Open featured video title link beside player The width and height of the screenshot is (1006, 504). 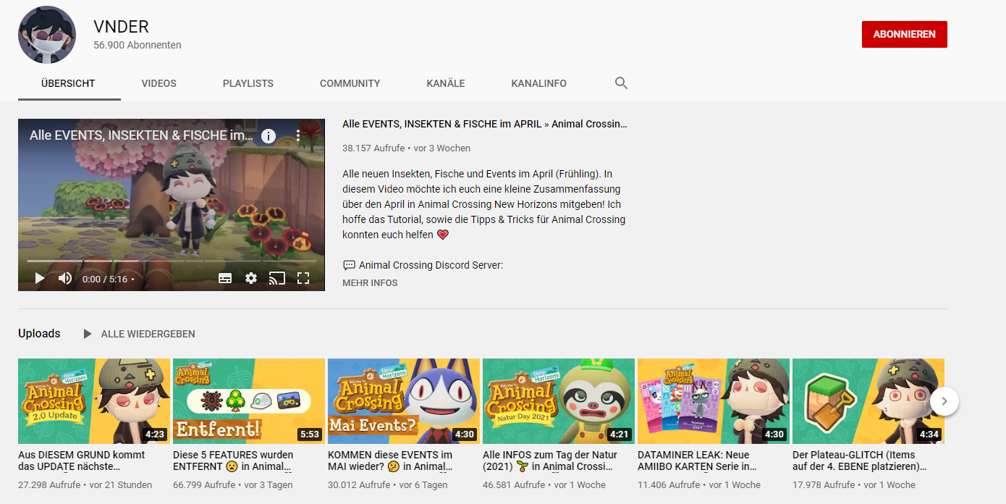point(485,124)
